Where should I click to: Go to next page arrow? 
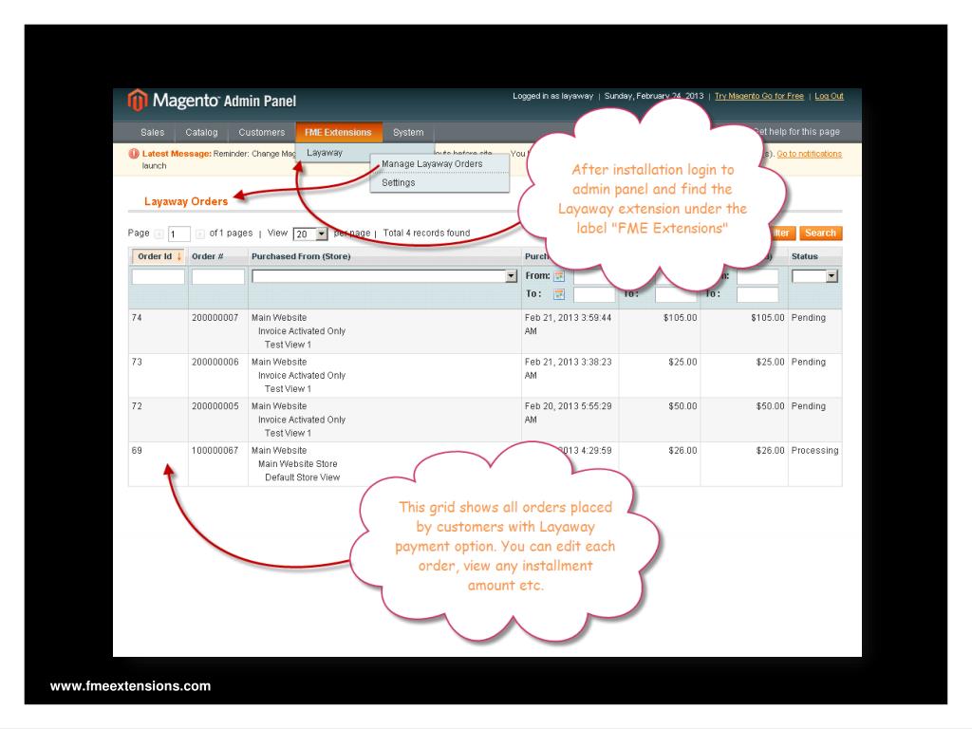[x=199, y=234]
